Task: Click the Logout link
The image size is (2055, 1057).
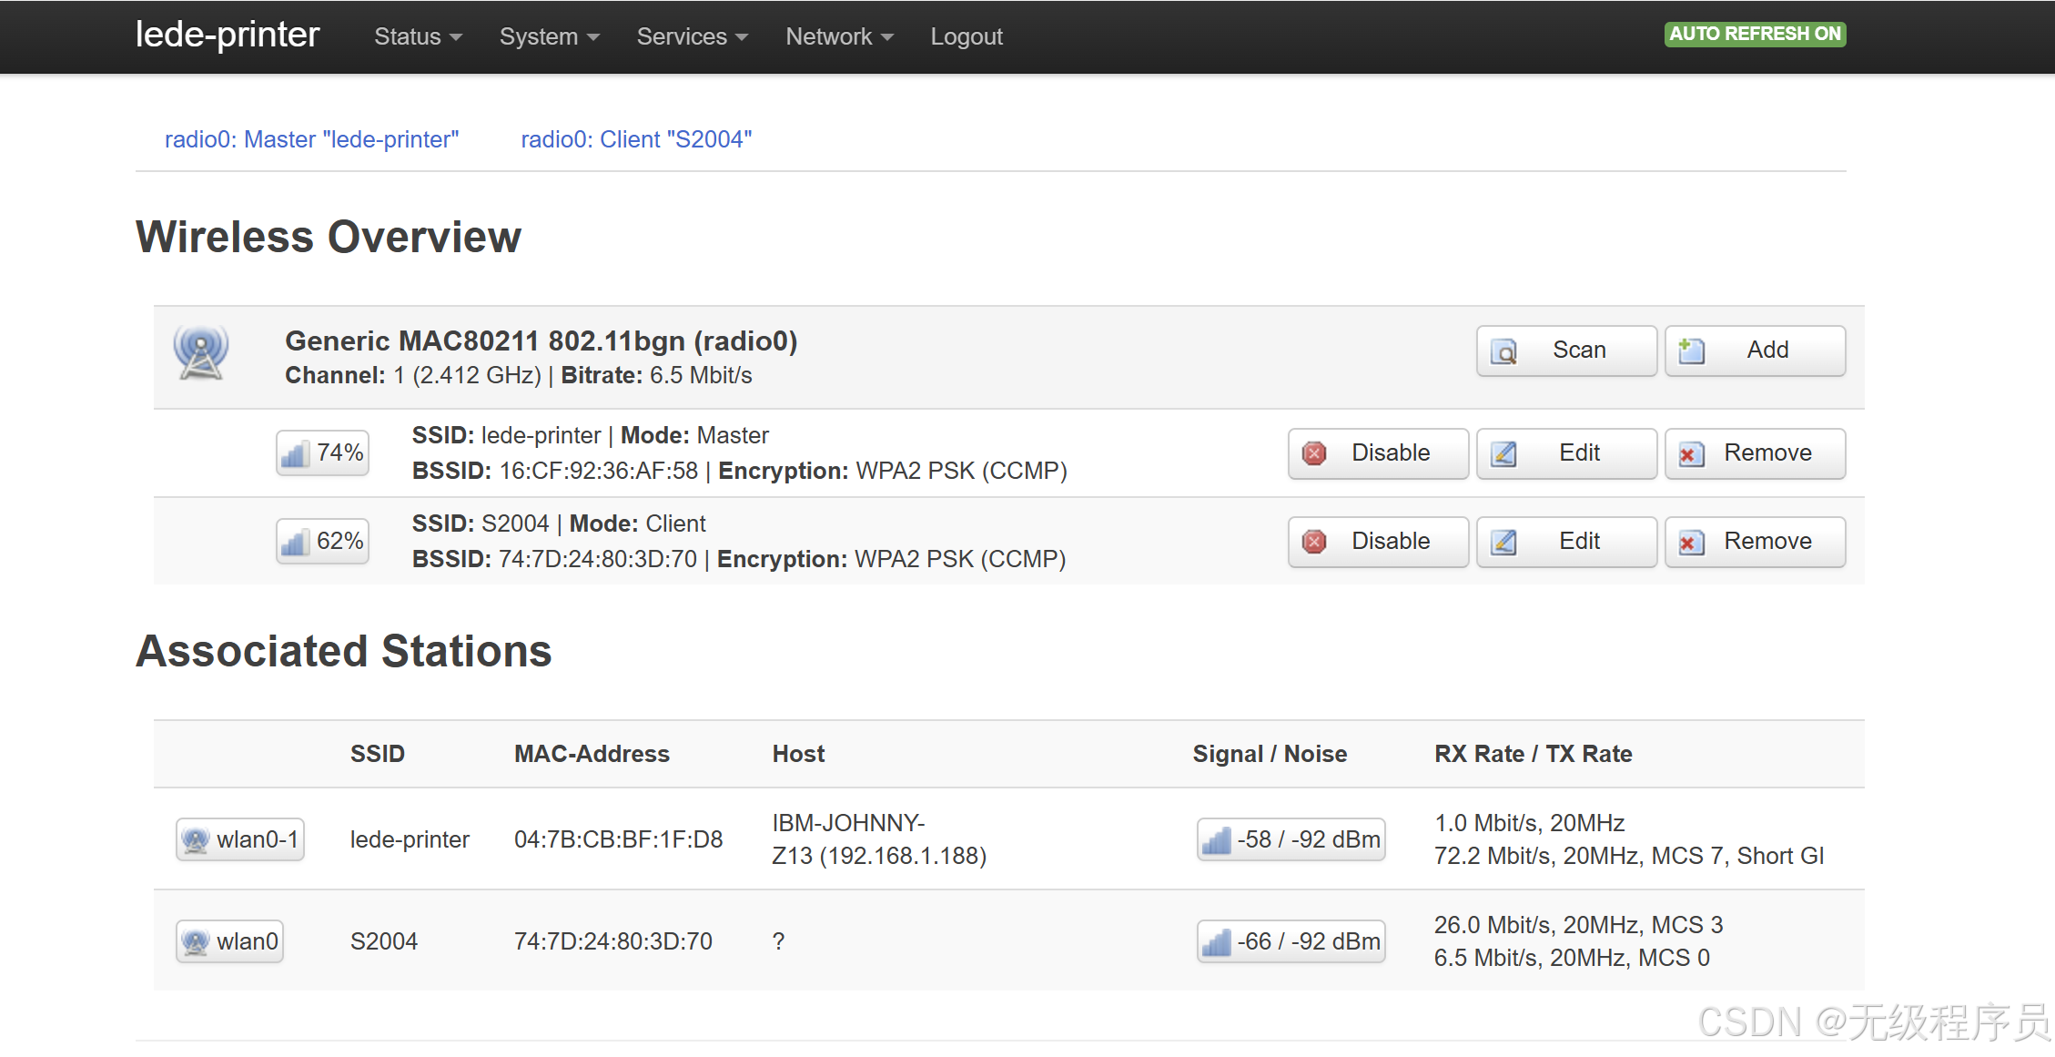Action: pos(966,37)
